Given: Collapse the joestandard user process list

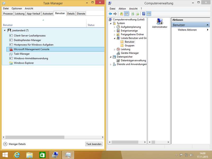Looking at the screenshot, I should tap(5, 30).
